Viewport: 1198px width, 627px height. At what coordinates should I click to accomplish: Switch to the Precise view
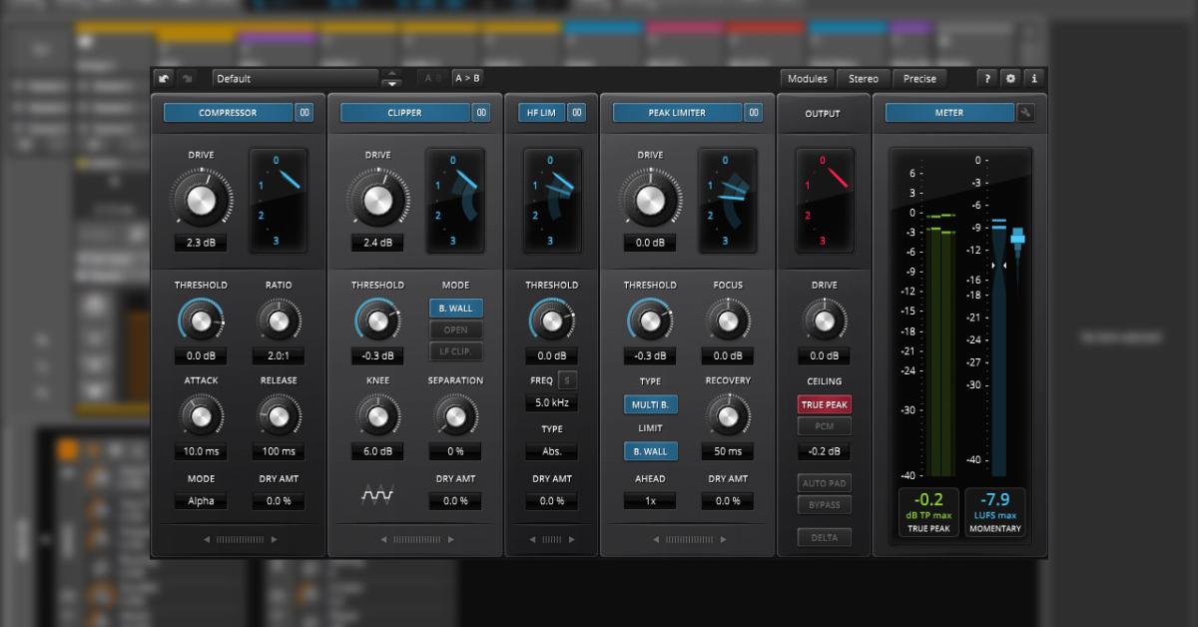click(x=919, y=79)
